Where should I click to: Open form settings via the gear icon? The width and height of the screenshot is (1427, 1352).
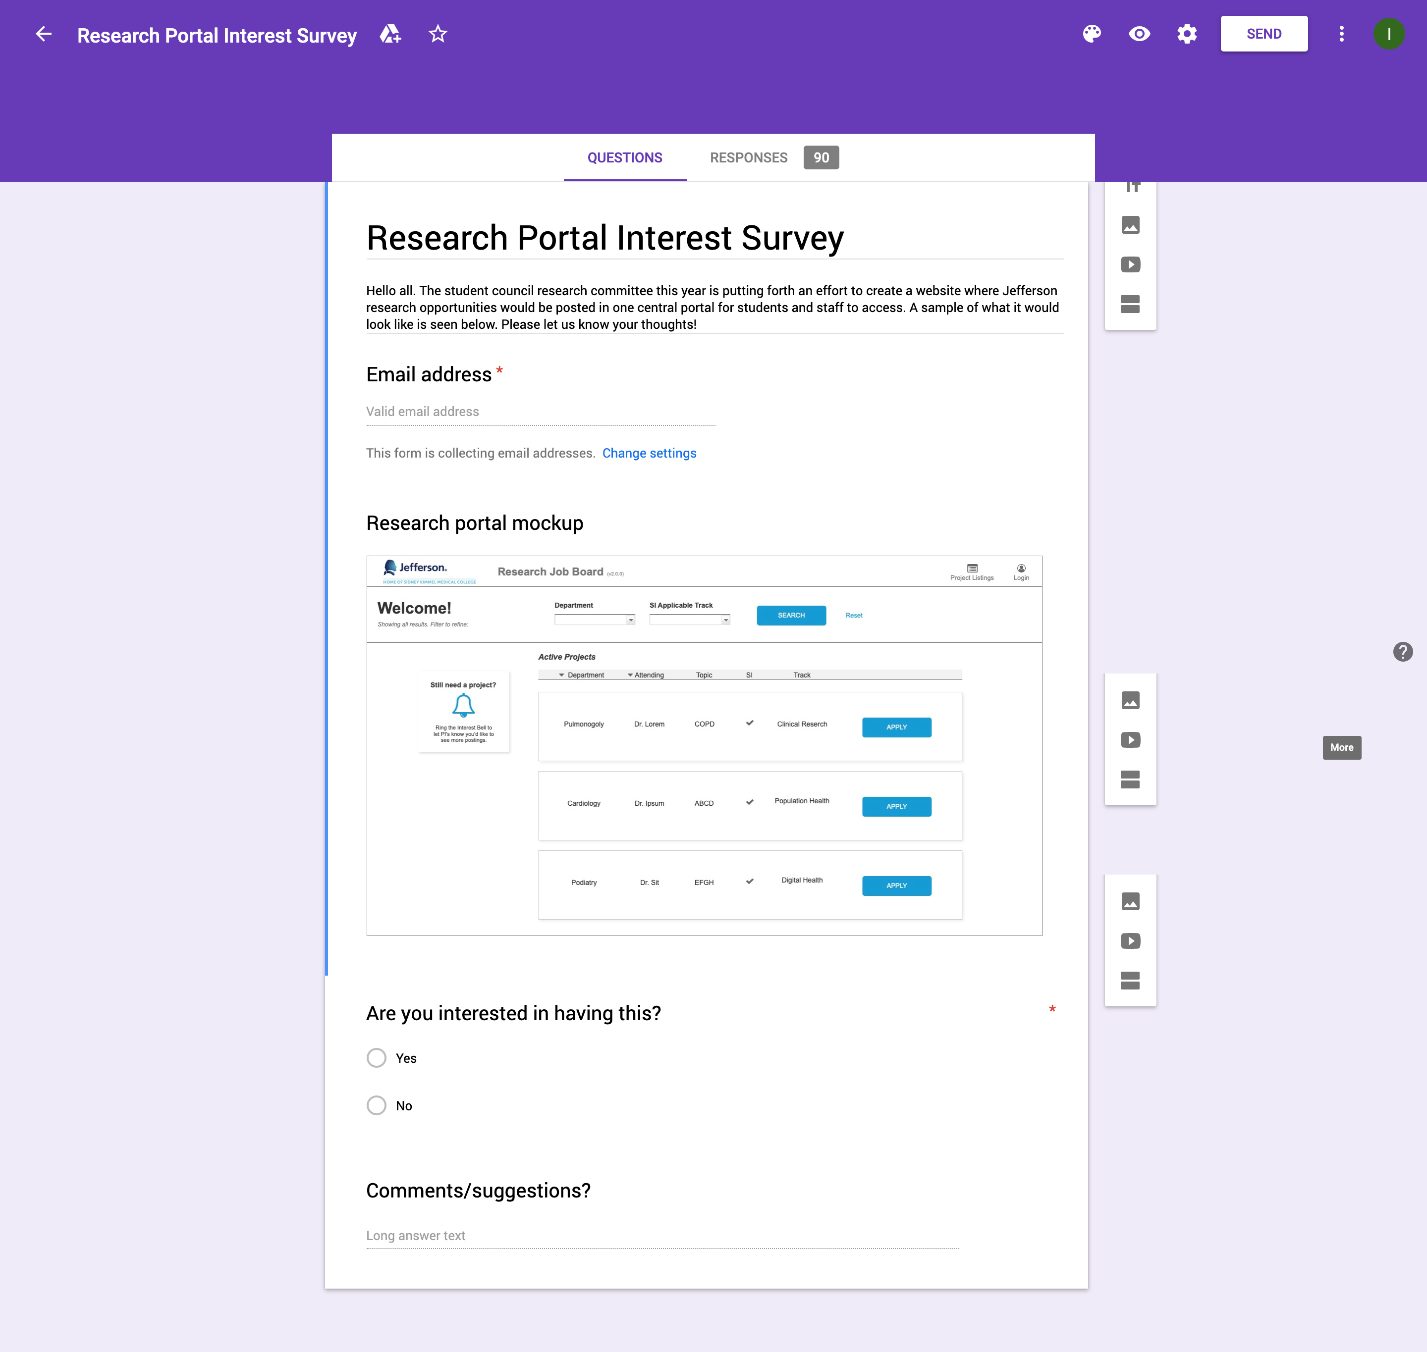(x=1187, y=34)
